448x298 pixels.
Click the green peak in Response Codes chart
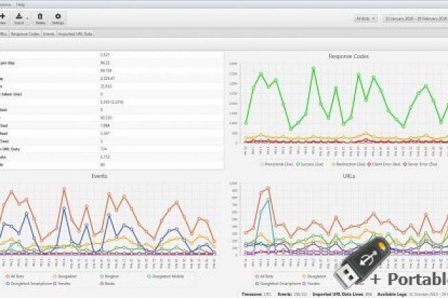[314, 67]
